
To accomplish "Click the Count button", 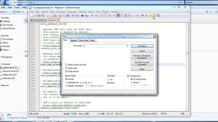I will point(142,51).
